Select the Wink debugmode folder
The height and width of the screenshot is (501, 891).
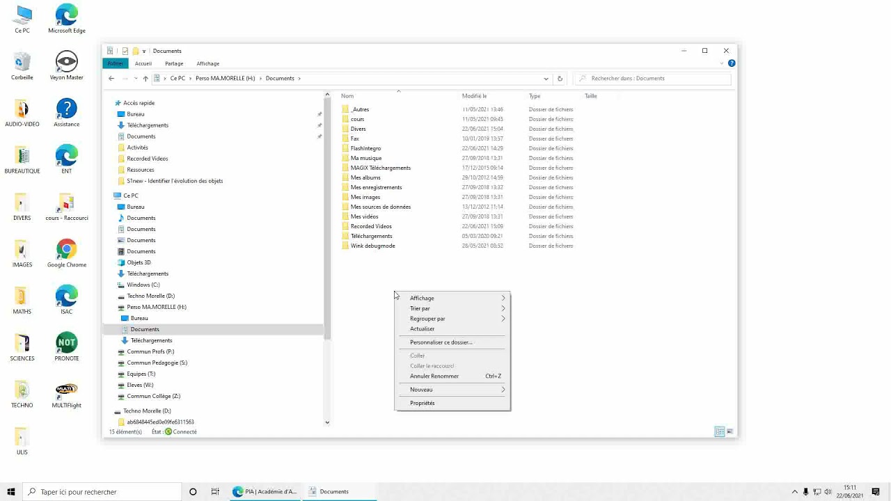[x=372, y=246]
